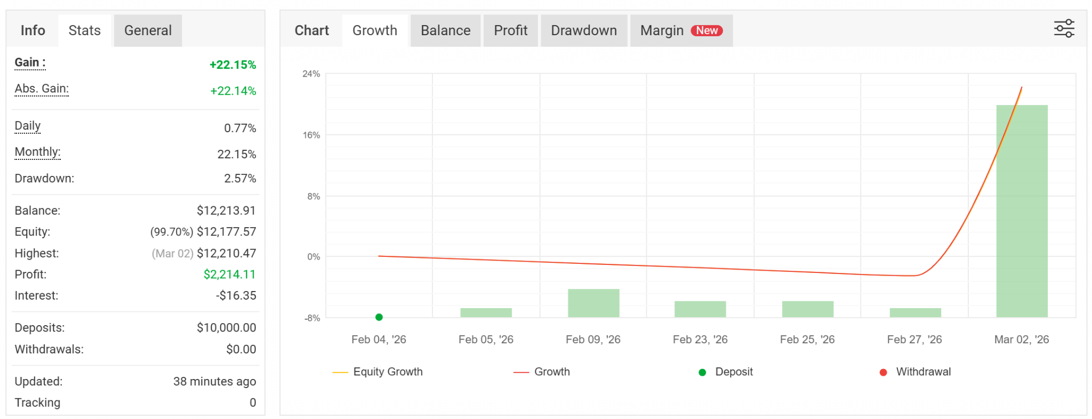Select the Info tab

[33, 31]
